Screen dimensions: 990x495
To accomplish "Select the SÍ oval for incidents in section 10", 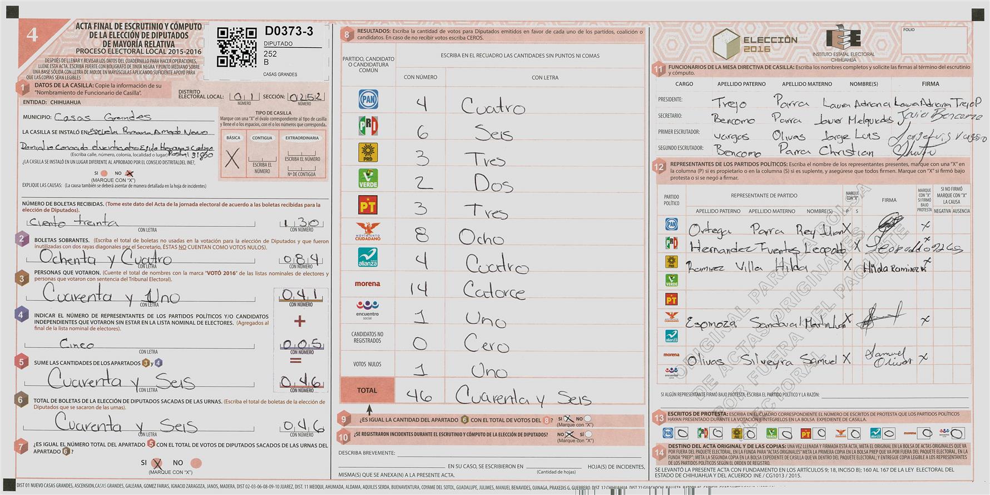I will [588, 434].
